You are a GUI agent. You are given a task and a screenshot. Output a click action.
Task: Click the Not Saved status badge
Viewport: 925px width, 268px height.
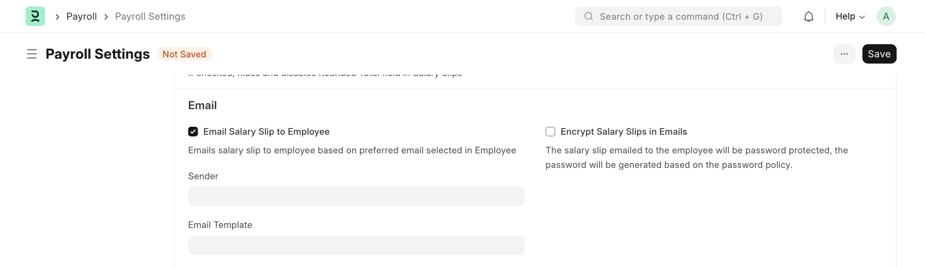coord(184,54)
